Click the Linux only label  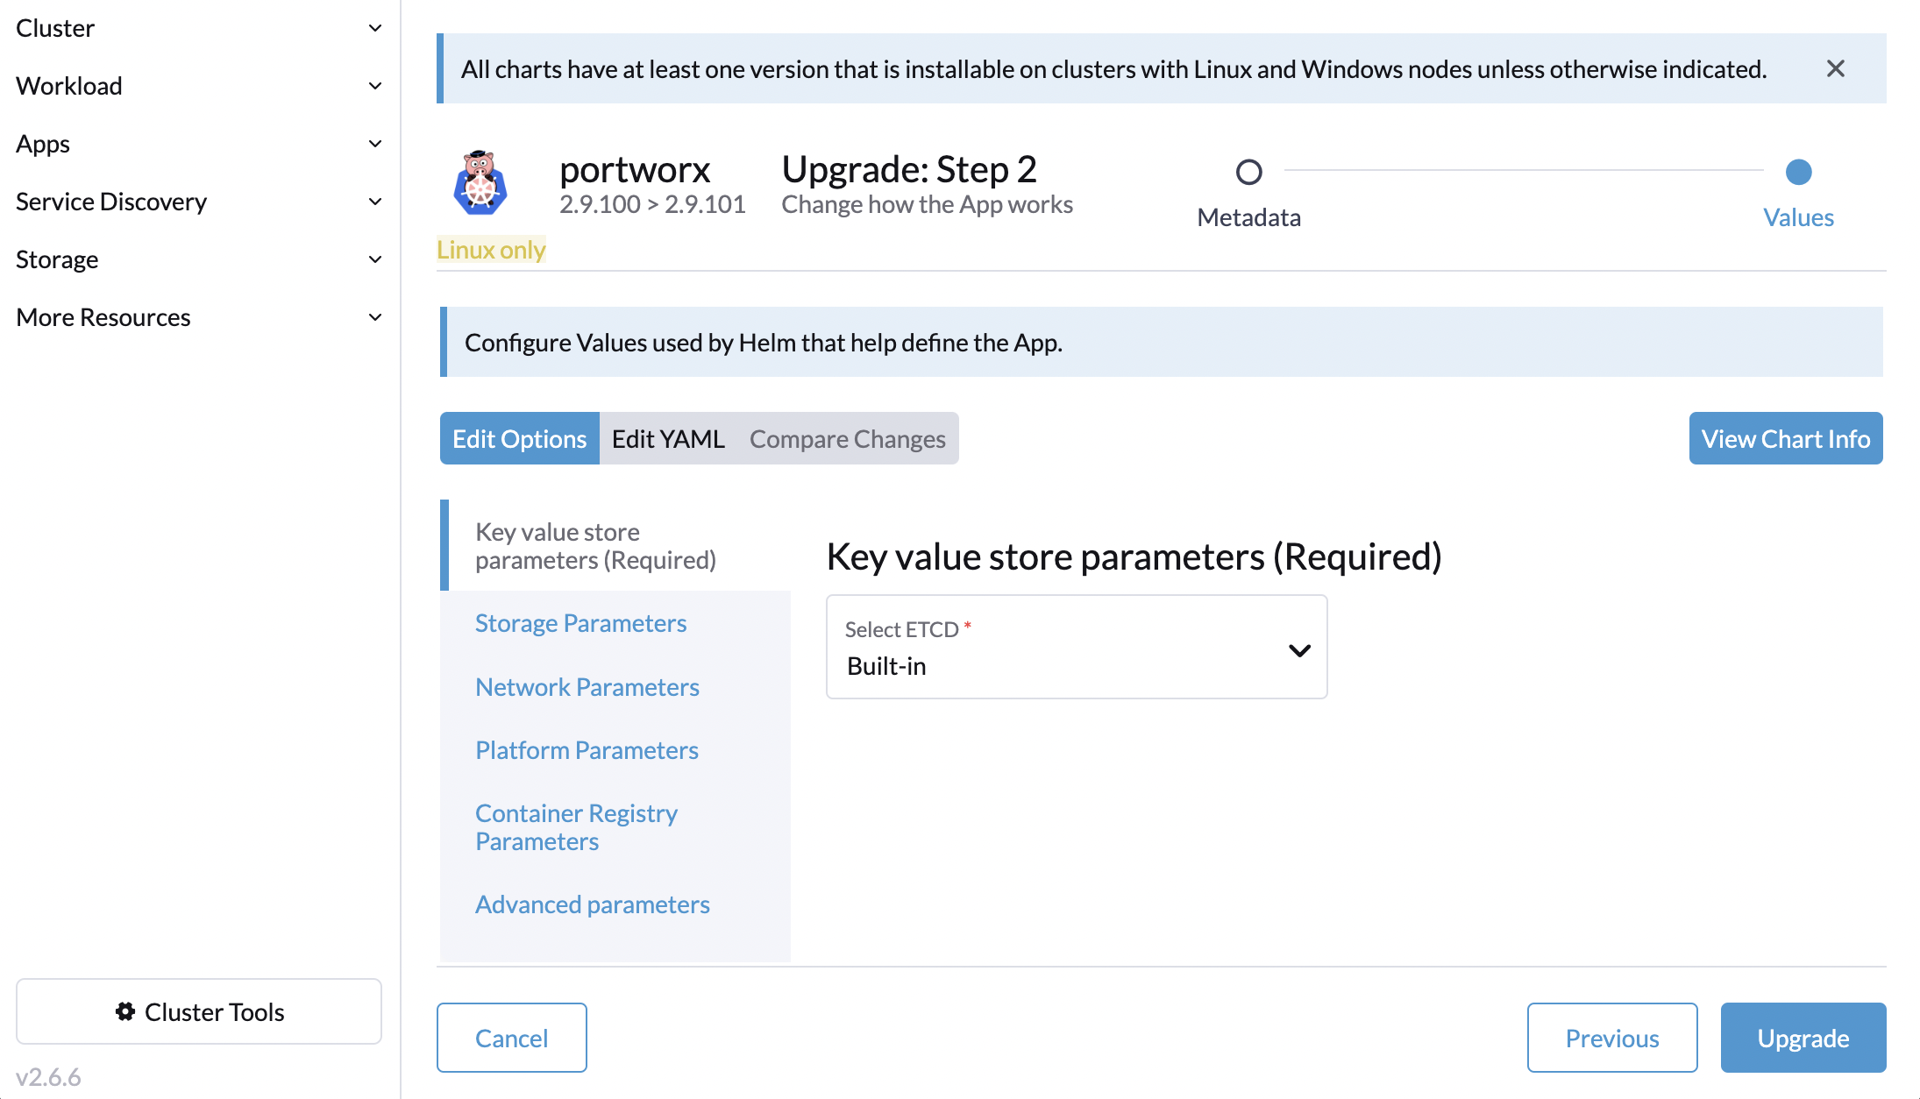(491, 250)
